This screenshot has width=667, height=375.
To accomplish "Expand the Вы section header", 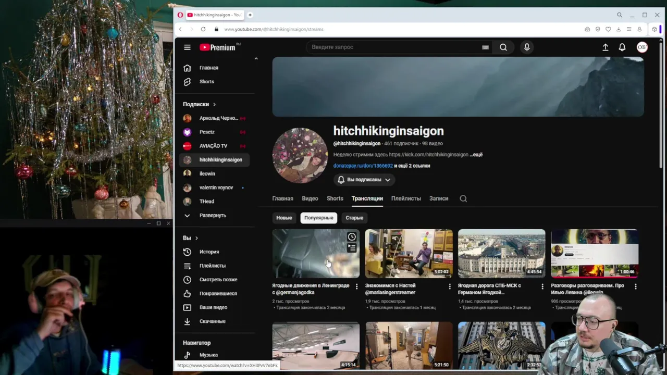I will tap(190, 238).
